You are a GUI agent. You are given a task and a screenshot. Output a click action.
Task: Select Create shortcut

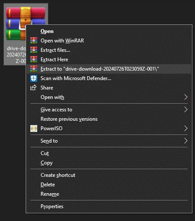[x=109, y=175]
